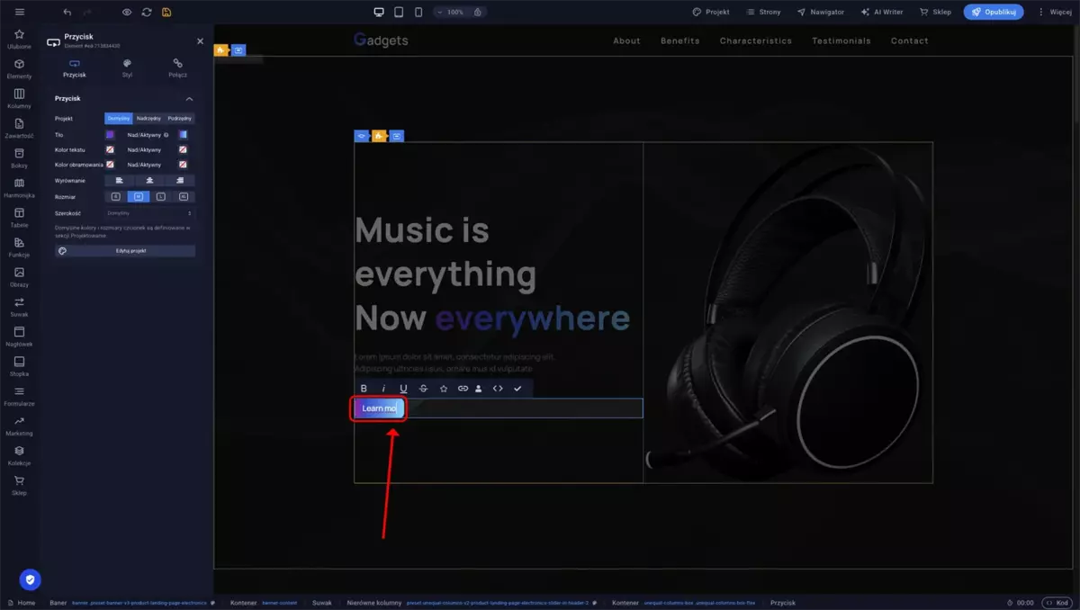Open the Szerokość dropdown
Screen dimensions: 1080x610
click(149, 213)
